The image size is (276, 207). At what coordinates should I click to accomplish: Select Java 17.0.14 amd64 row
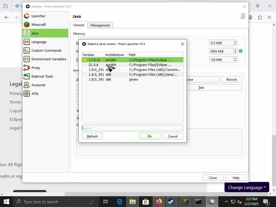click(x=132, y=60)
